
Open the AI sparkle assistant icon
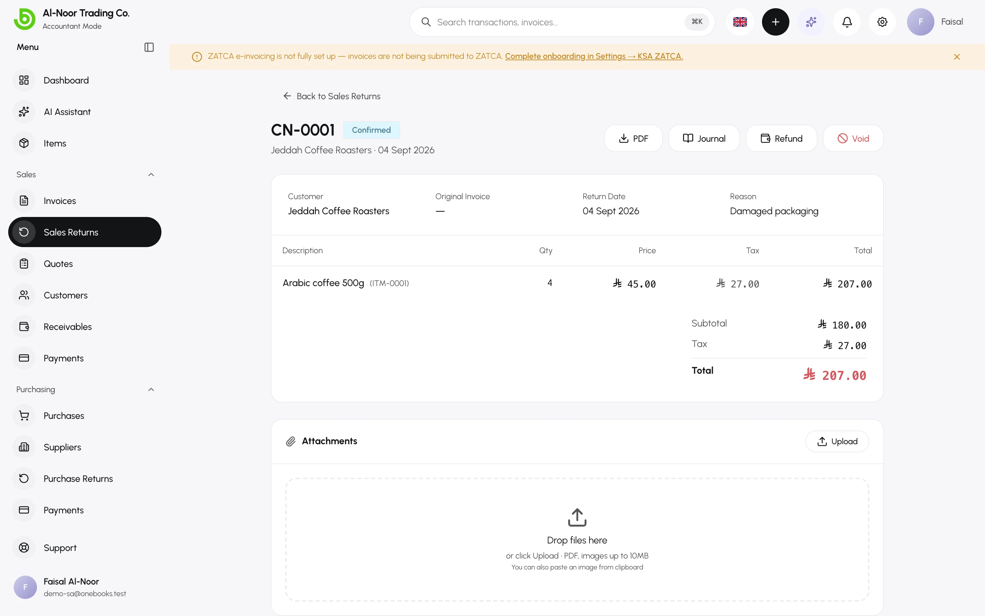point(811,22)
